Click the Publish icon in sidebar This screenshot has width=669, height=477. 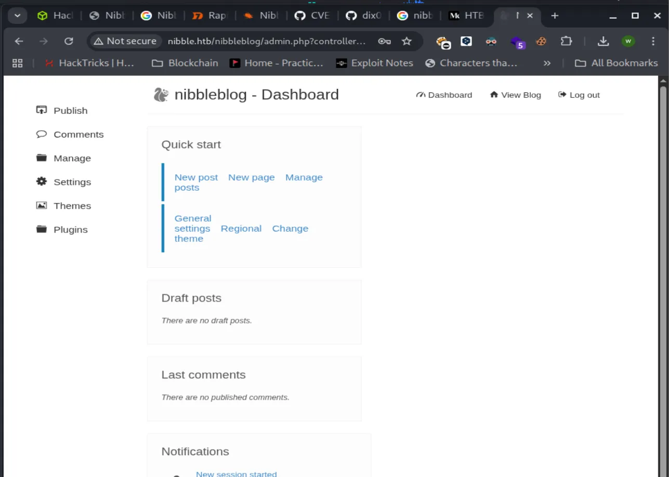[x=42, y=110]
